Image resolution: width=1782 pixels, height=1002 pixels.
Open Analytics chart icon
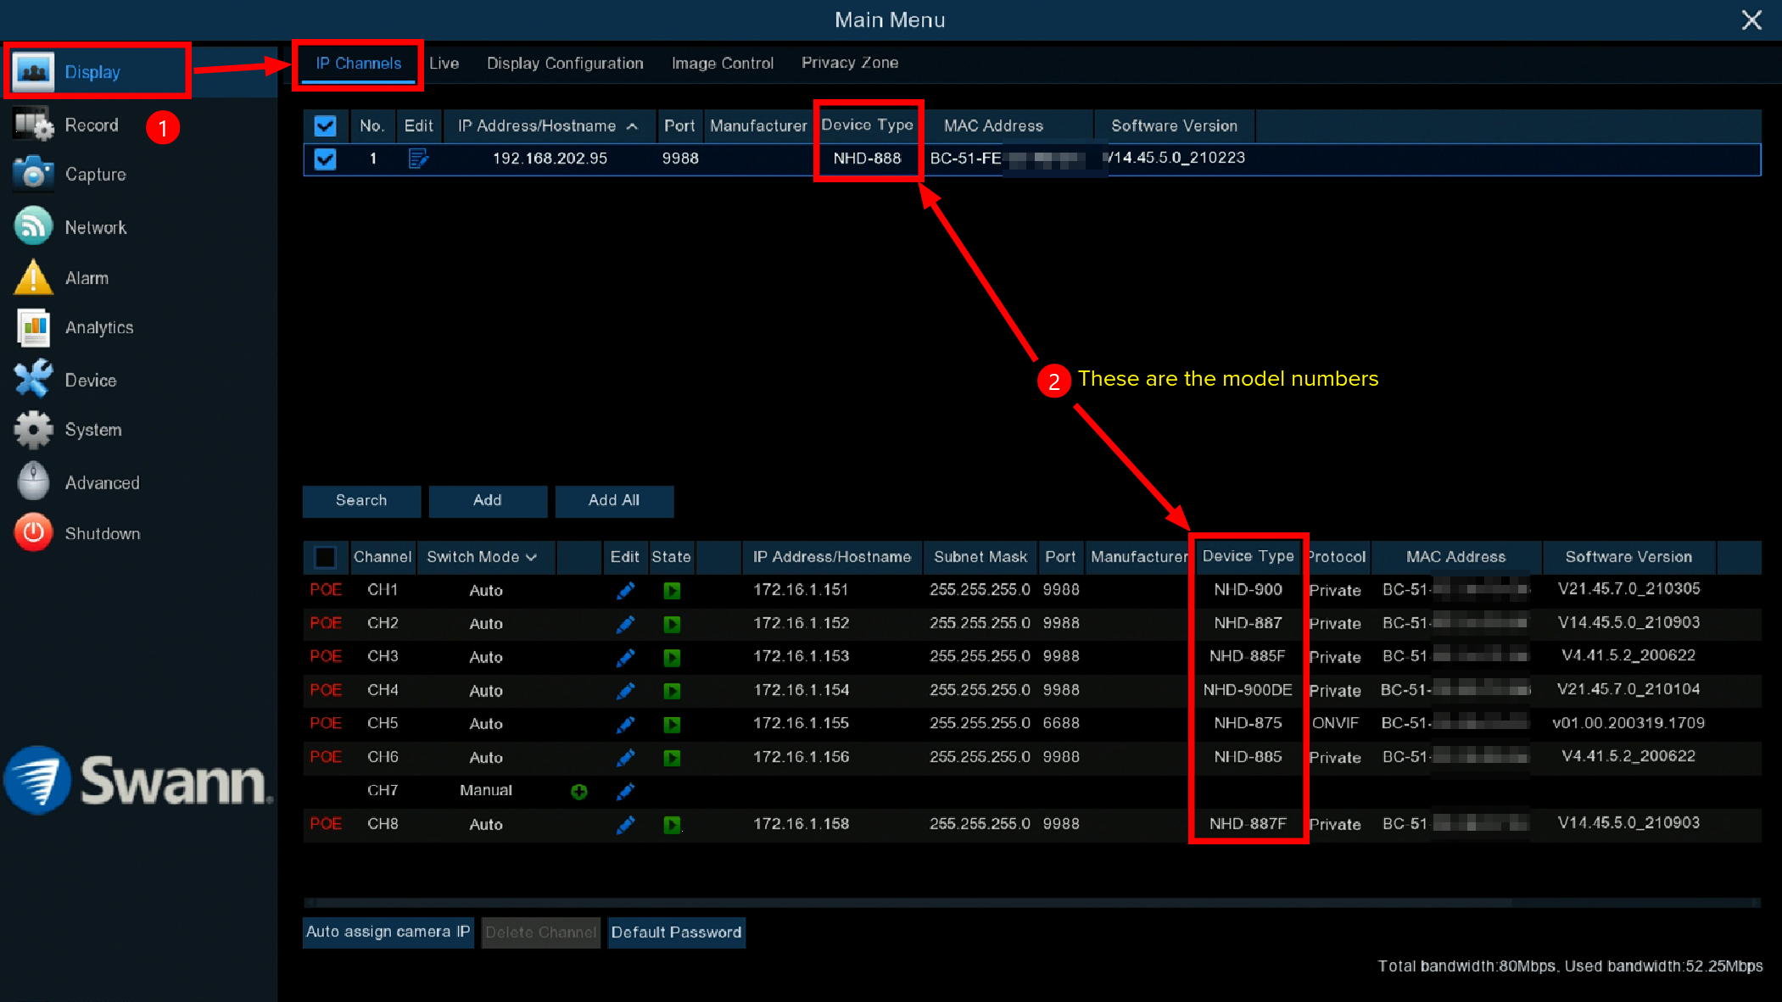pos(33,327)
